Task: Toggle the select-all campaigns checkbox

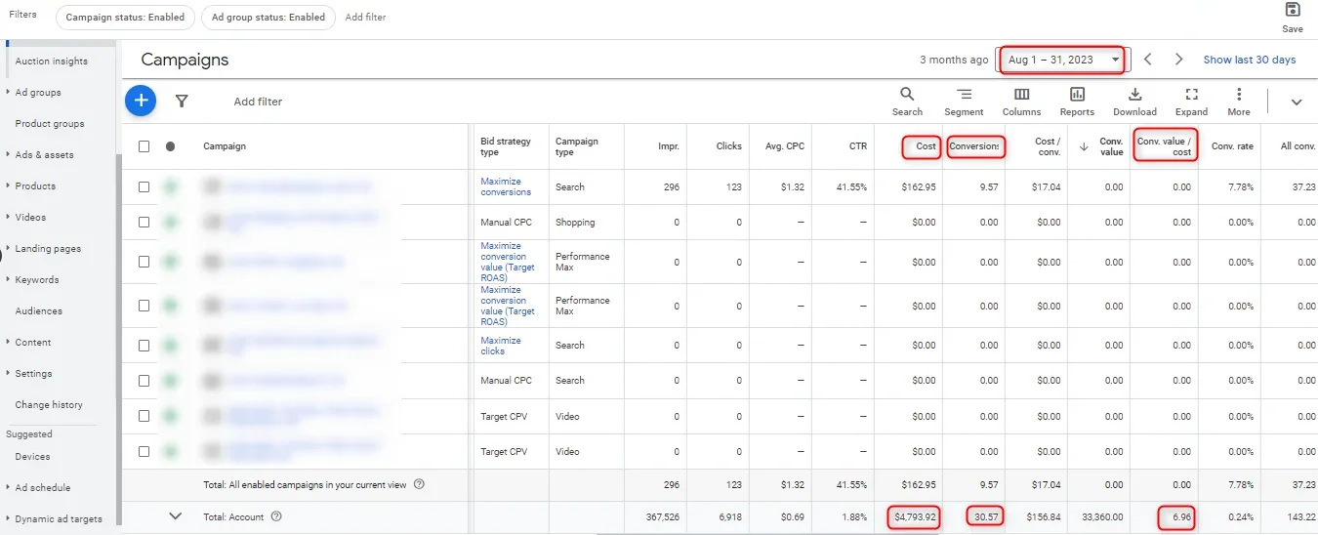Action: point(144,146)
